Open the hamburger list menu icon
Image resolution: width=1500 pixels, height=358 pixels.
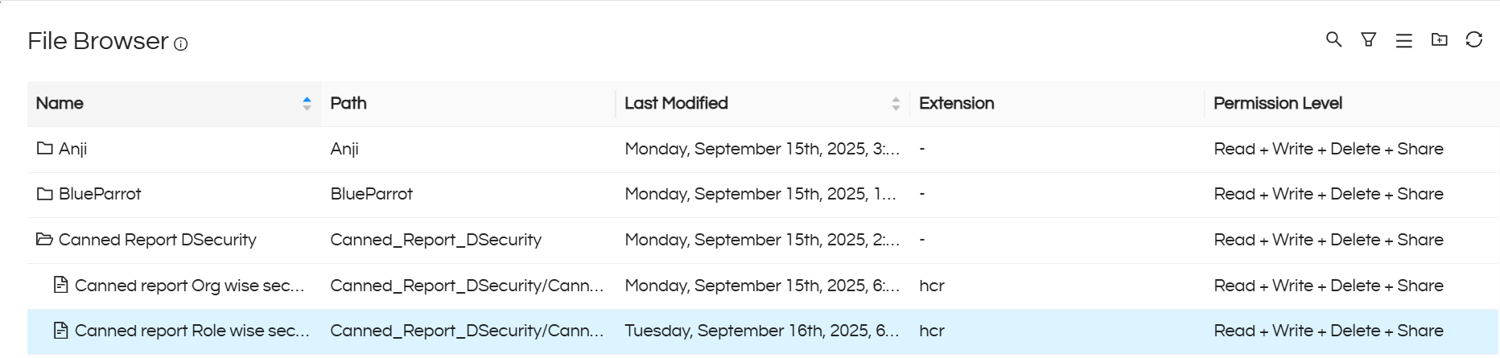[1403, 40]
